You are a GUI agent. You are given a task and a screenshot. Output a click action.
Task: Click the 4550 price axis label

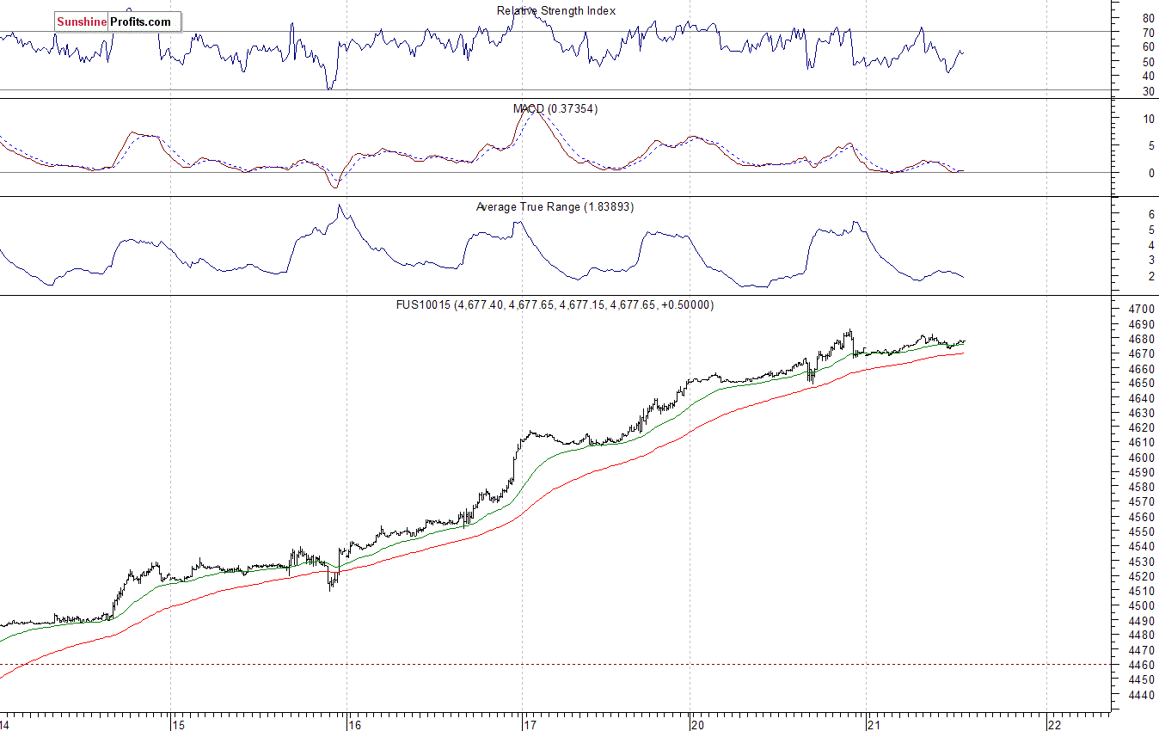coord(1142,531)
